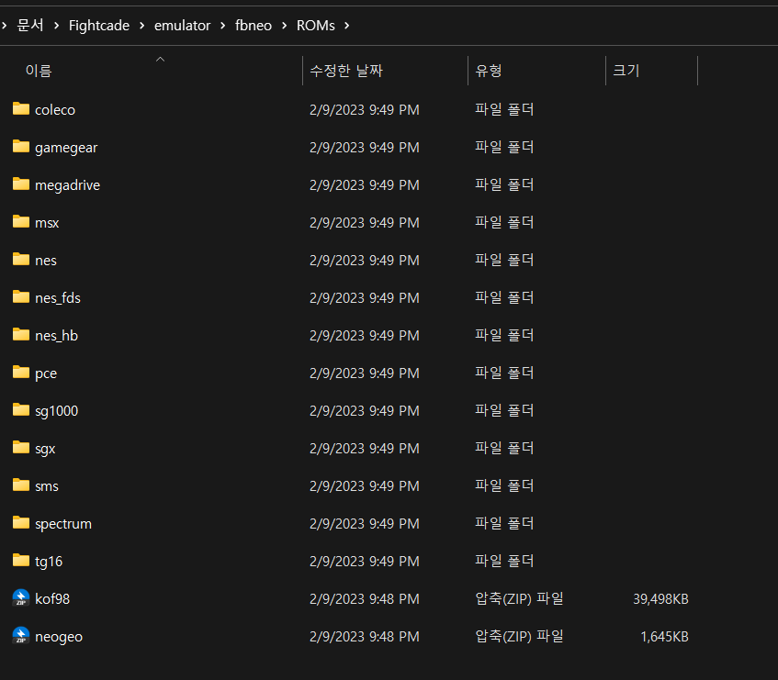
Task: Open breadcrumb chevron after ROMs
Action: [x=347, y=26]
